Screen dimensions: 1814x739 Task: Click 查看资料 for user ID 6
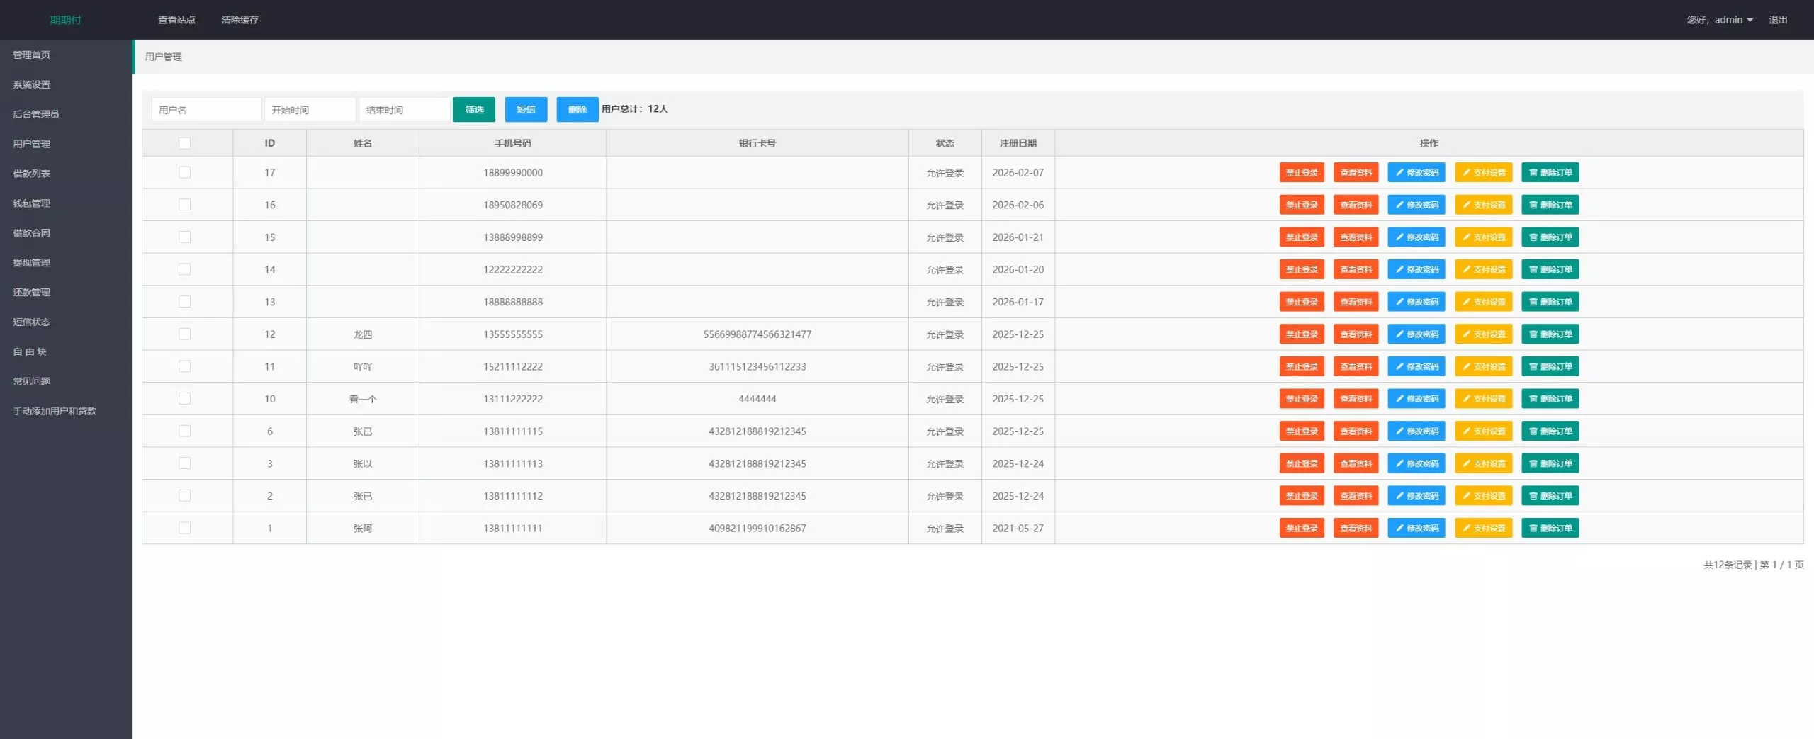coord(1356,431)
